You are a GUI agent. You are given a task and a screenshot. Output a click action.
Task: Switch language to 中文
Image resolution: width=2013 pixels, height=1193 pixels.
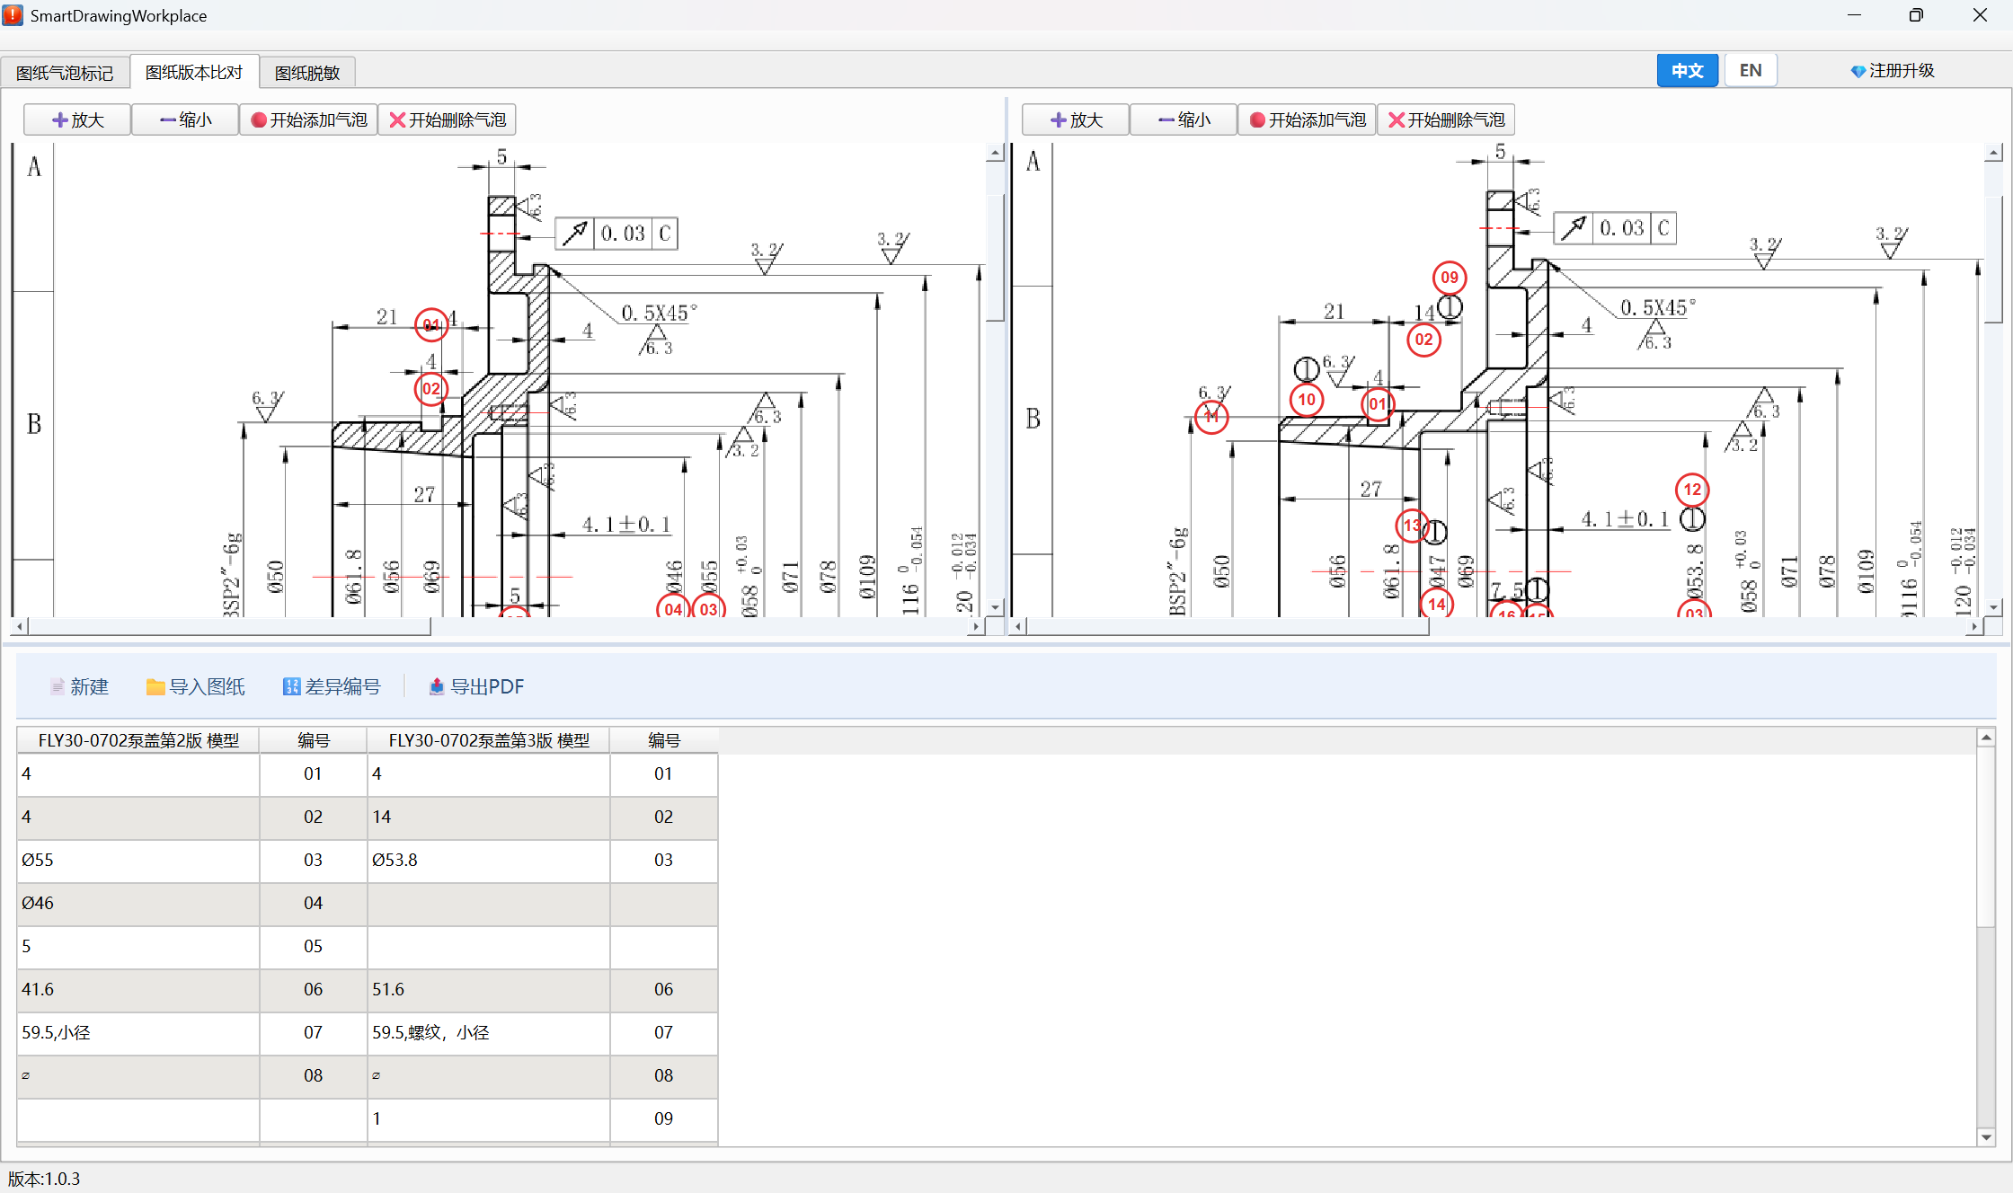coord(1687,70)
